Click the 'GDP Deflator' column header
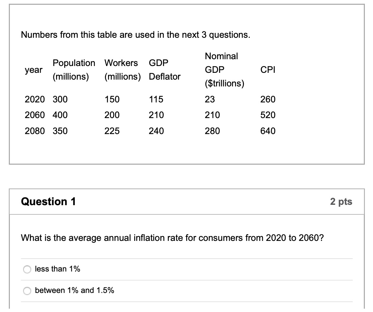This screenshot has width=373, height=312. [165, 70]
